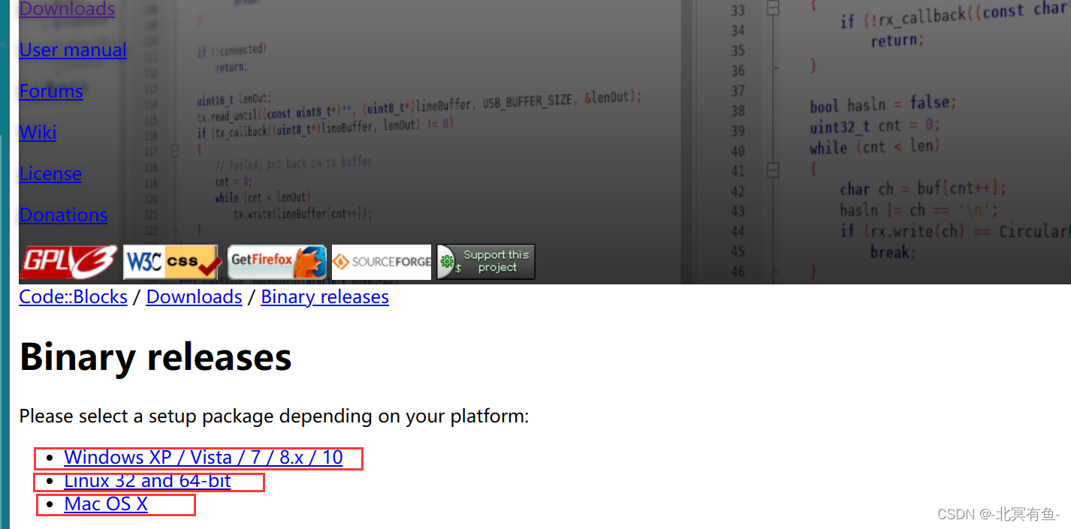Choose Windows XP / Vista / 7 / 8.x / 10 package
This screenshot has width=1071, height=529.
tap(203, 458)
